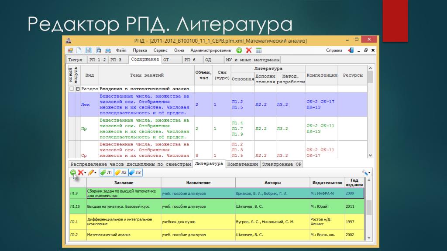Click the Издательство column header

[327, 183]
